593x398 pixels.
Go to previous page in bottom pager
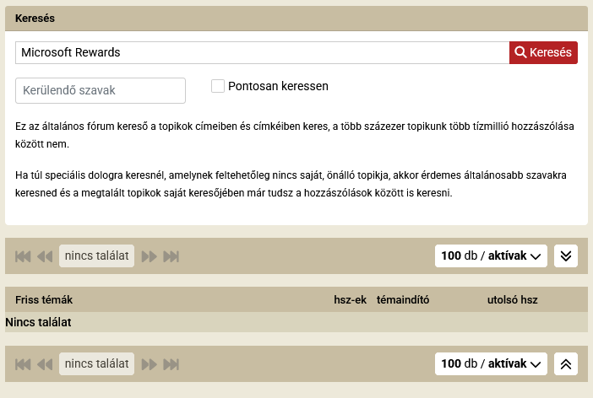45,364
